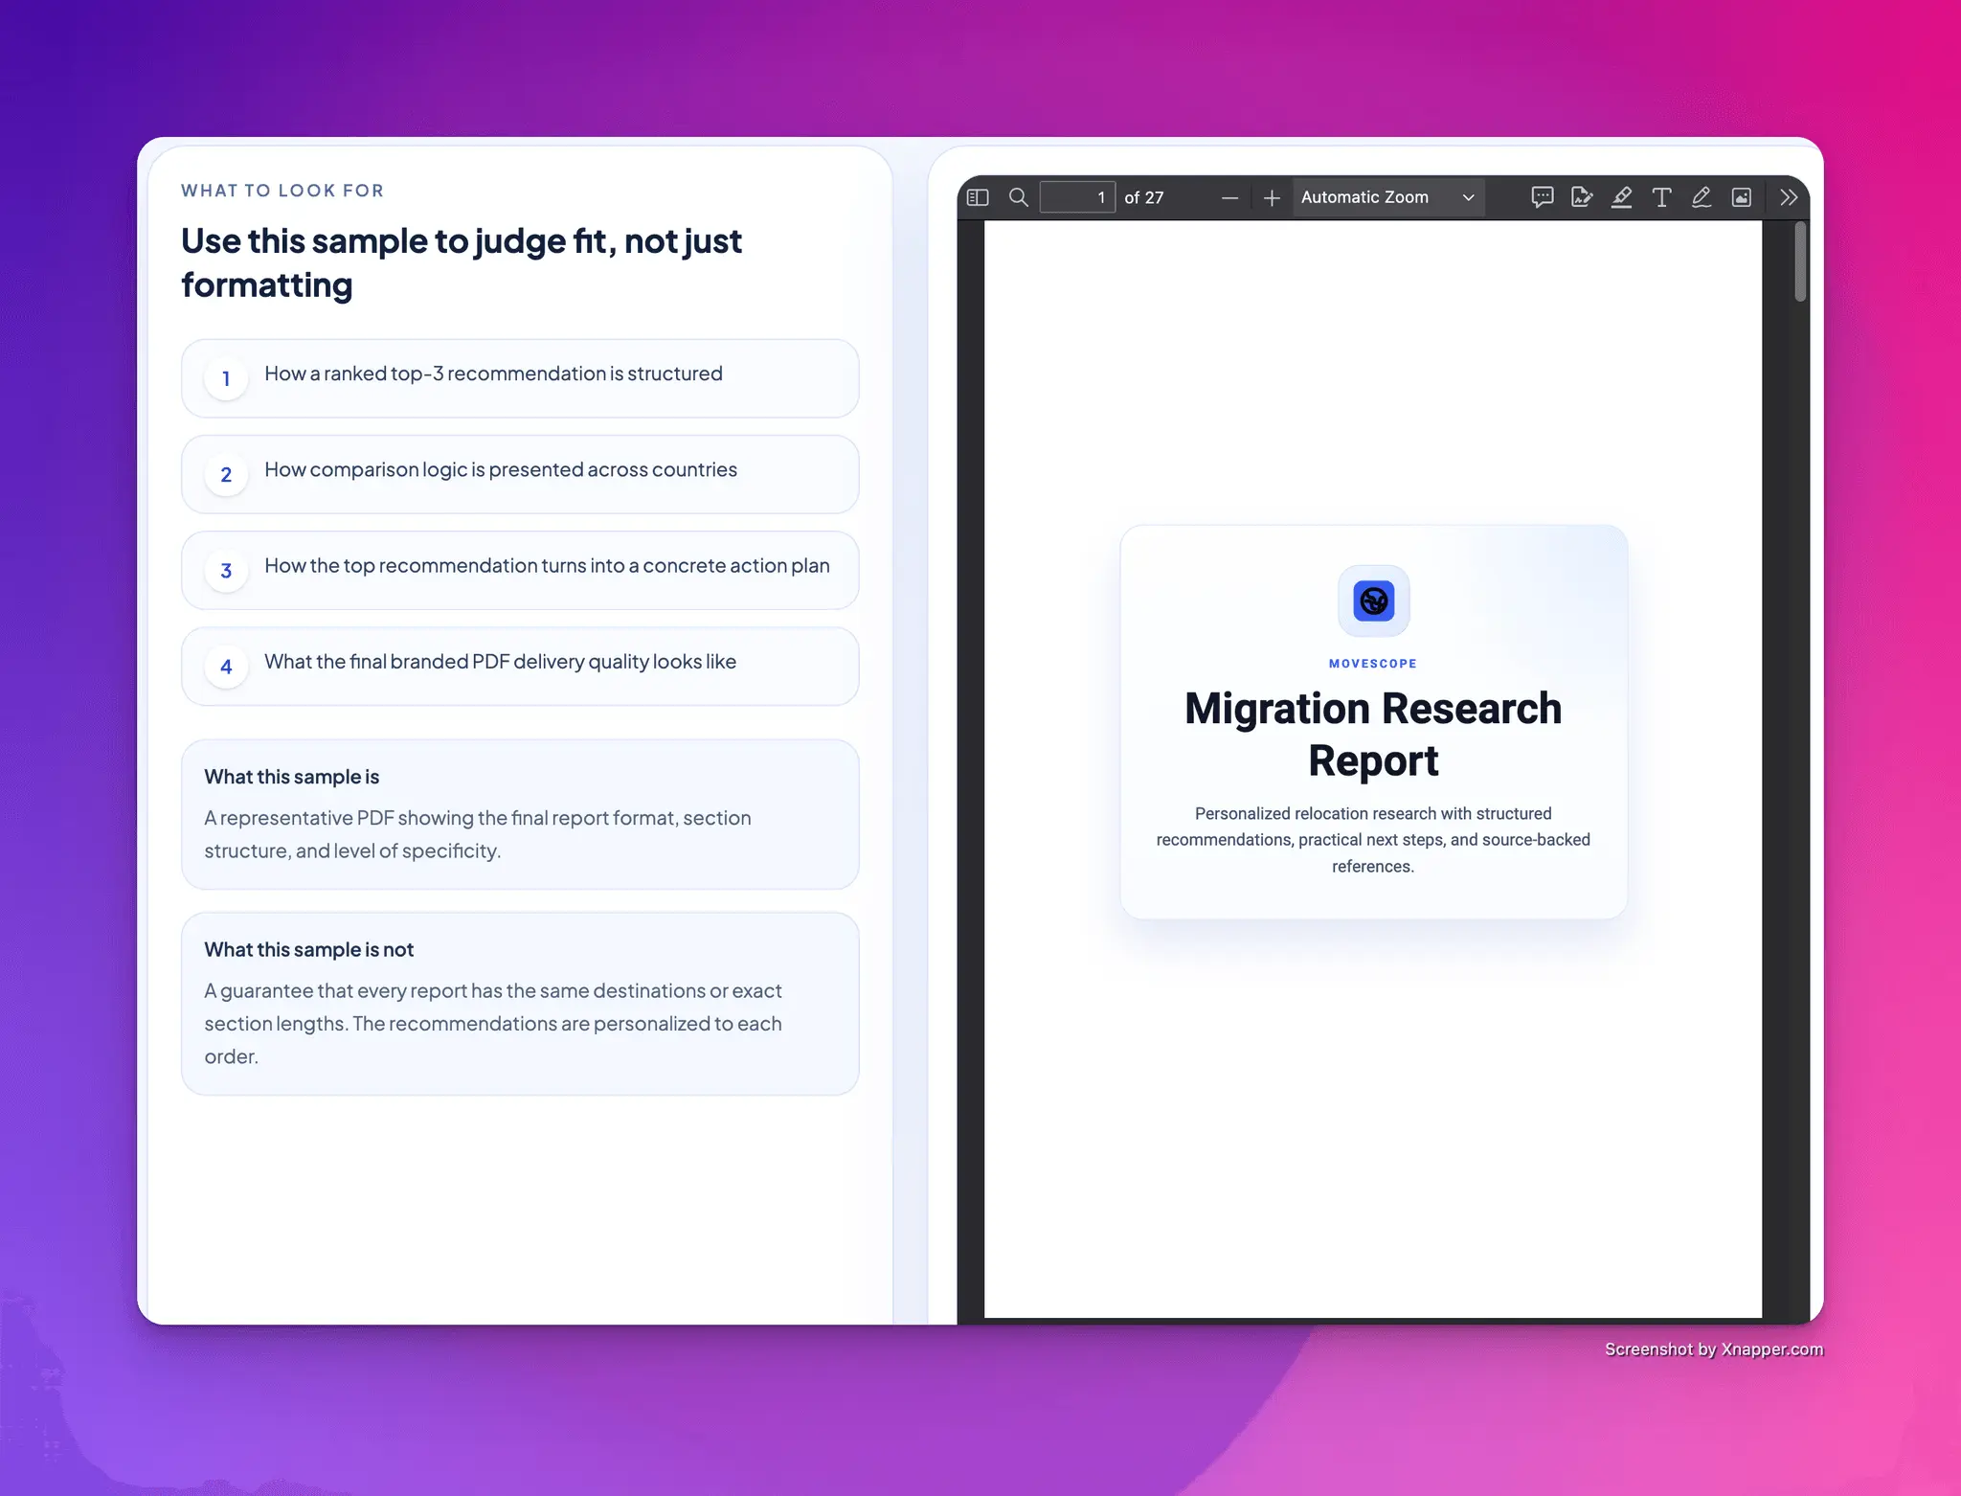Click the Migration Research Report title
Viewport: 1961px width, 1496px height.
point(1373,735)
